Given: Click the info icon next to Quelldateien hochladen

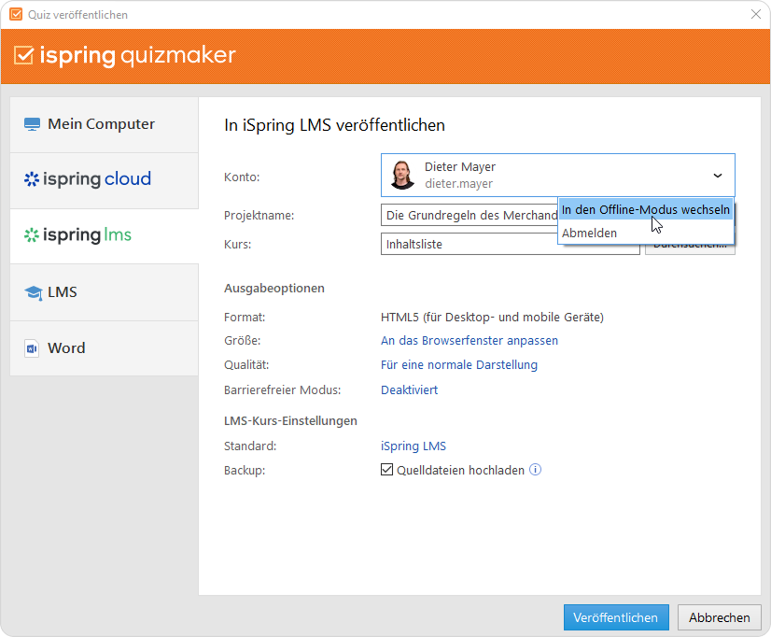Looking at the screenshot, I should pos(535,470).
